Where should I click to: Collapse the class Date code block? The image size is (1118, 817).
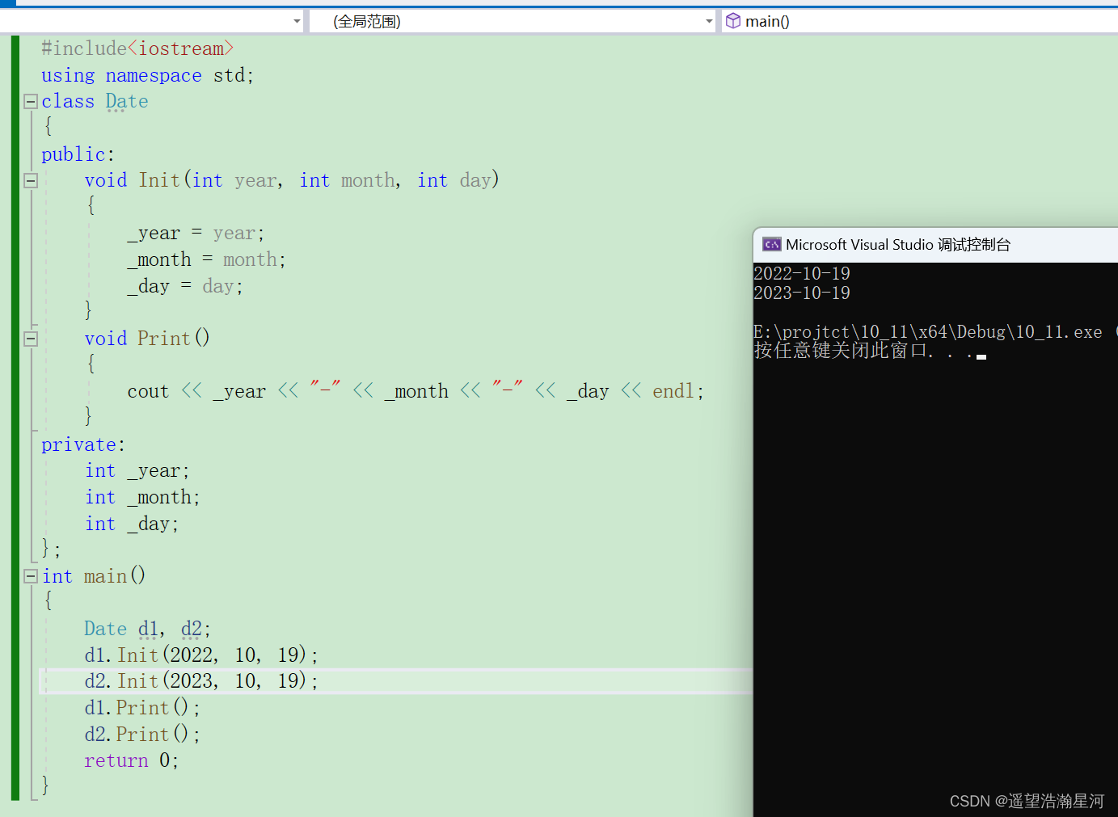[x=31, y=101]
